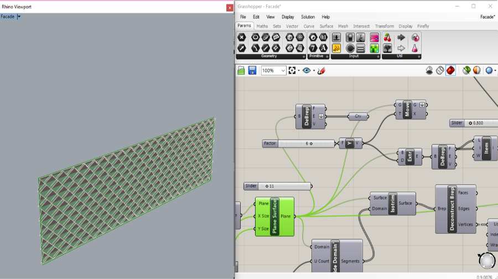
Task: Open canvas zoom level dropdown showing 100%
Action: pyautogui.click(x=273, y=70)
